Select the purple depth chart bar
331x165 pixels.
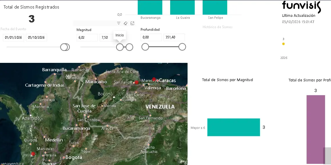click(x=316, y=129)
